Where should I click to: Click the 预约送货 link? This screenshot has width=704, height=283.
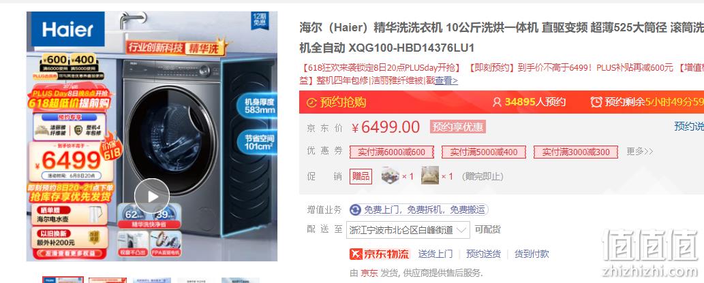click(483, 254)
